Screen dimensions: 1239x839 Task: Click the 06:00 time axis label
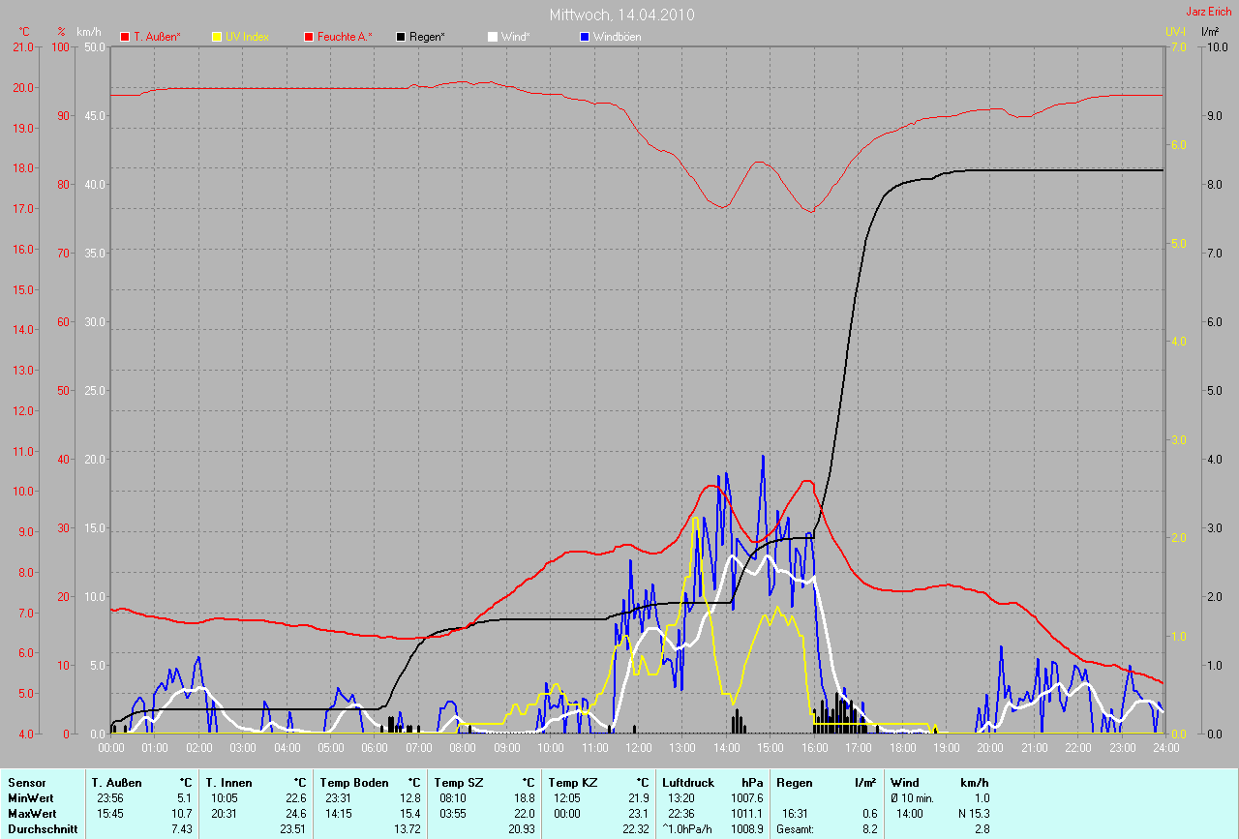tap(376, 748)
